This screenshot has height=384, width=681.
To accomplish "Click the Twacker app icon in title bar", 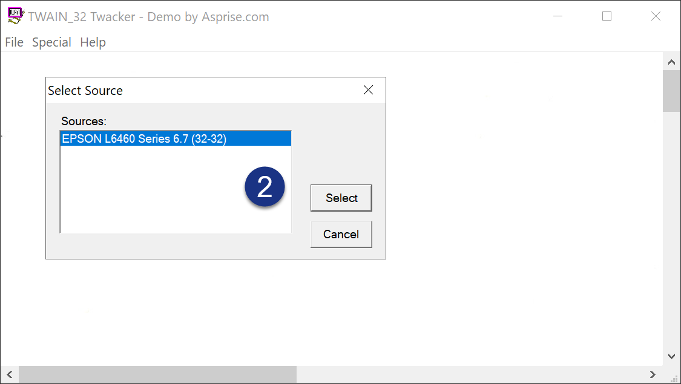I will 16,16.
